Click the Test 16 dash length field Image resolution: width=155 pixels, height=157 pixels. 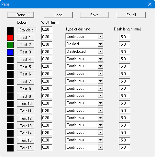[x=125, y=147]
